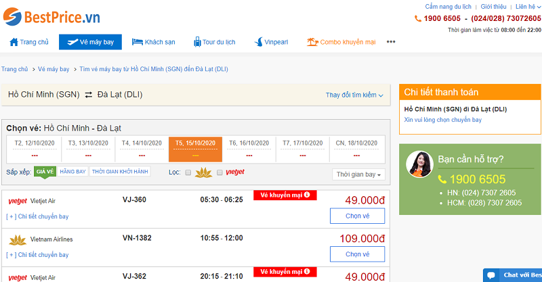The width and height of the screenshot is (542, 282).
Task: Open the Liên hệ dropdown
Action: point(528,7)
